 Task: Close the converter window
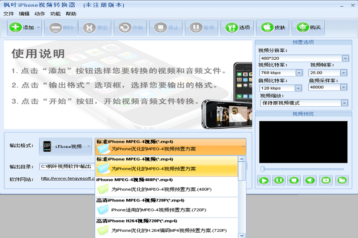coord(353,5)
